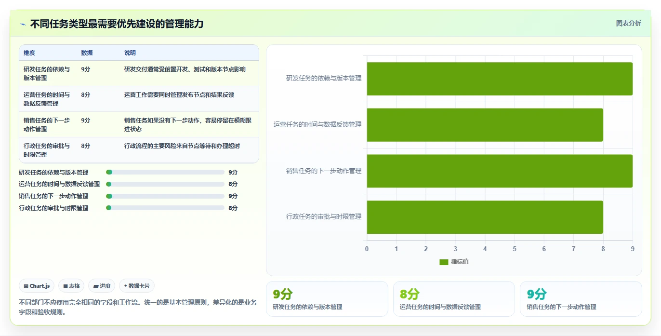
Task: Click the progress bar for 运营任务的时间与数据反馈管理
Action: [165, 184]
